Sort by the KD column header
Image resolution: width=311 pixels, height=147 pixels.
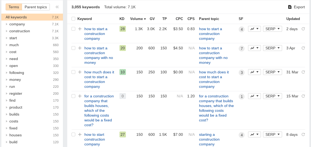[122, 19]
